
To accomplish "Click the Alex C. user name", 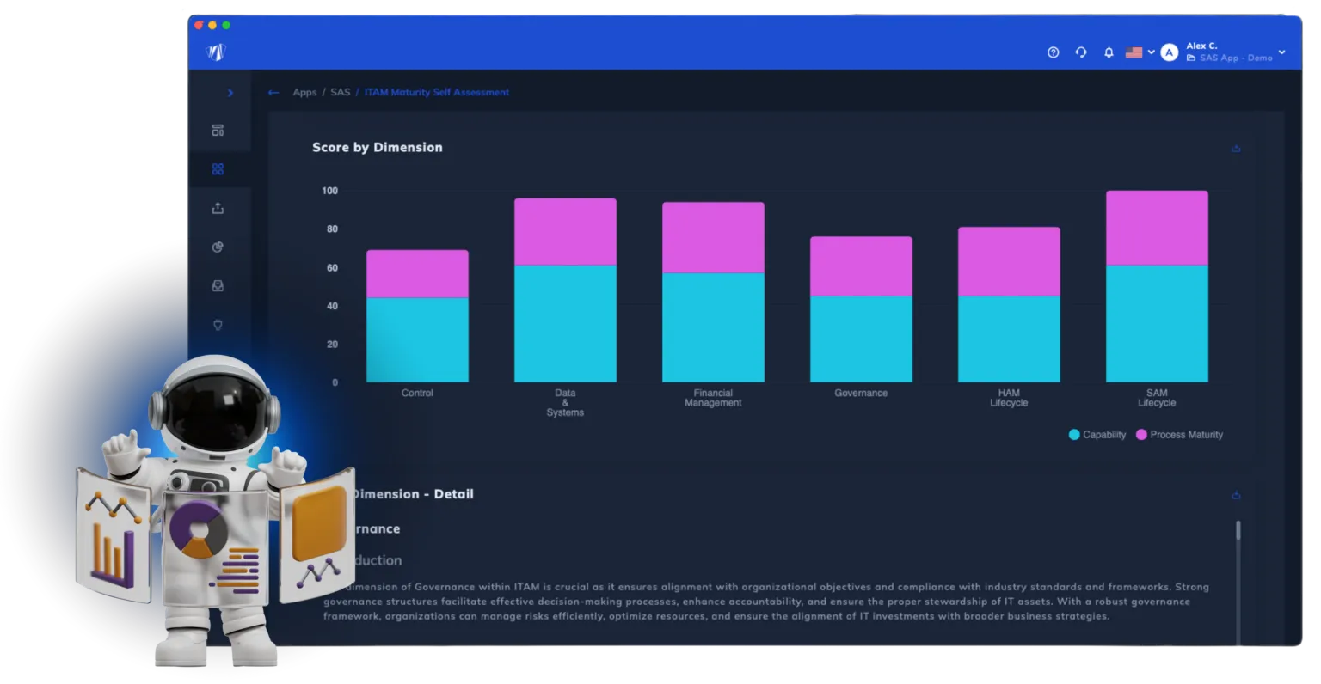I will click(x=1201, y=46).
